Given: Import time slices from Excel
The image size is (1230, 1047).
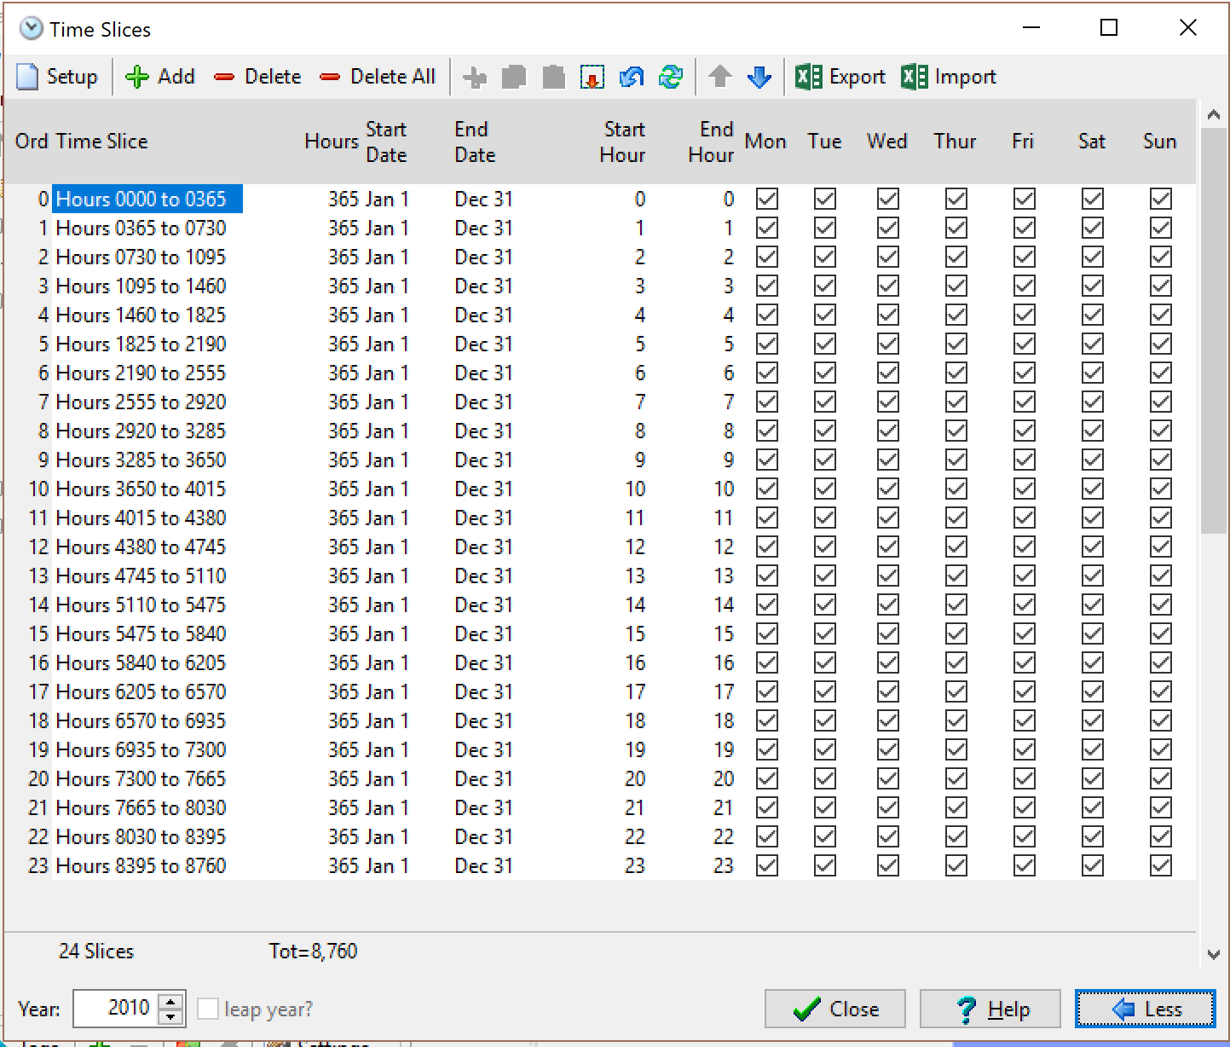Looking at the screenshot, I should coord(949,77).
